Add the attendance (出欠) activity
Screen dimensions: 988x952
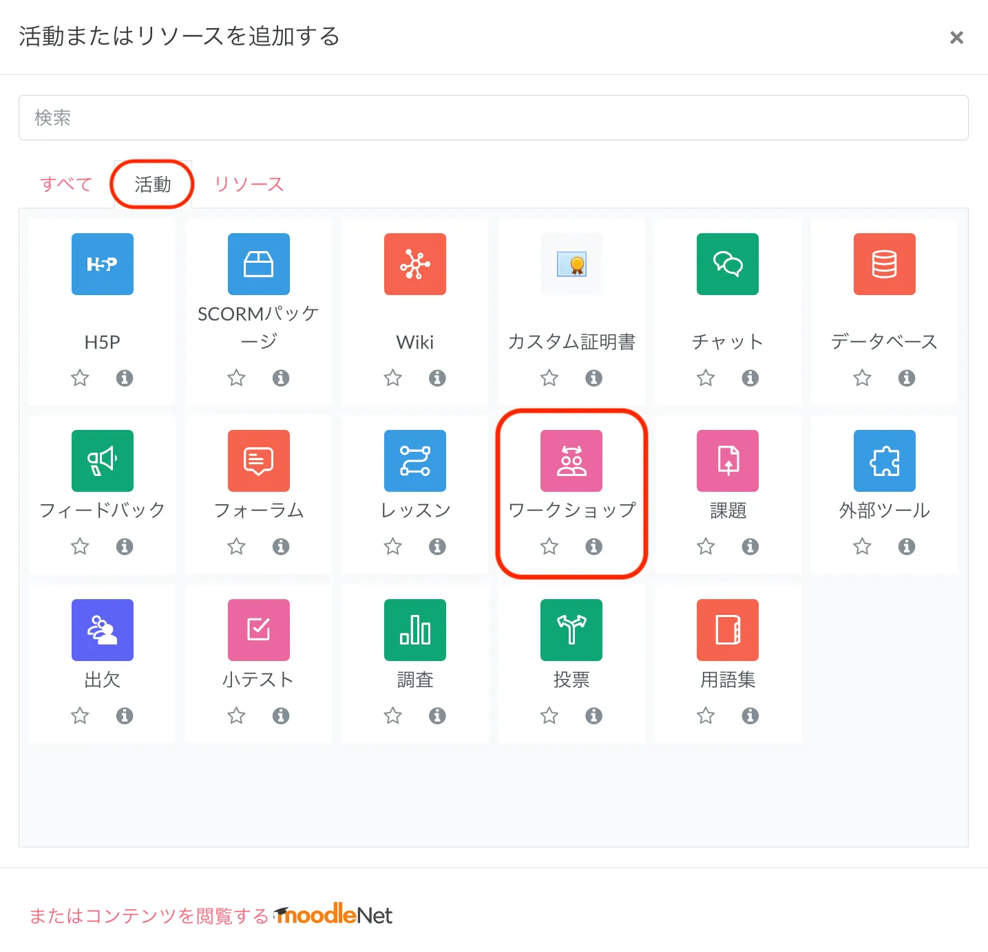103,630
